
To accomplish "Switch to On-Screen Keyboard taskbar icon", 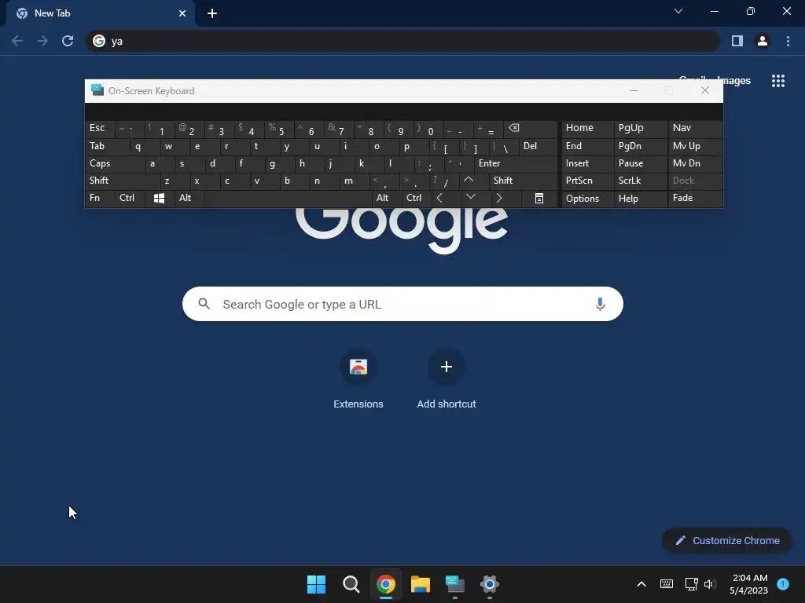I will [x=455, y=584].
